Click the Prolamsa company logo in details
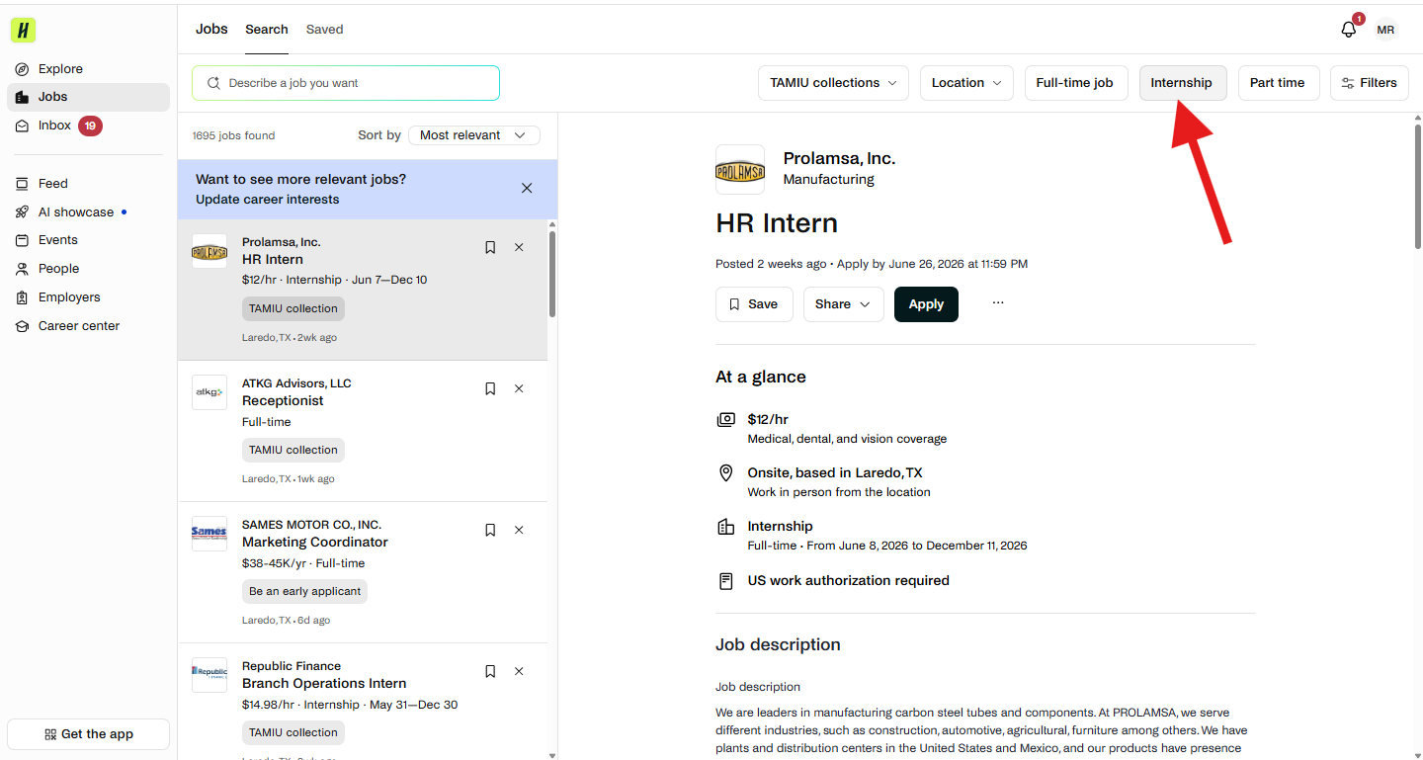This screenshot has height=760, width=1423. [x=740, y=170]
